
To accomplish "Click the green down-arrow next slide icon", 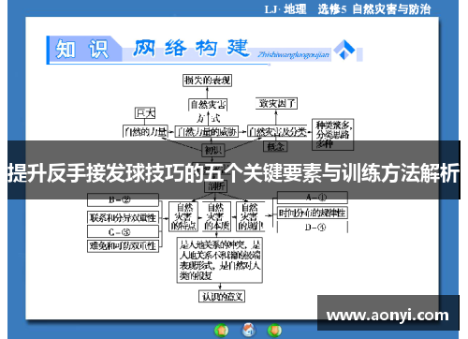I will pos(274,330).
